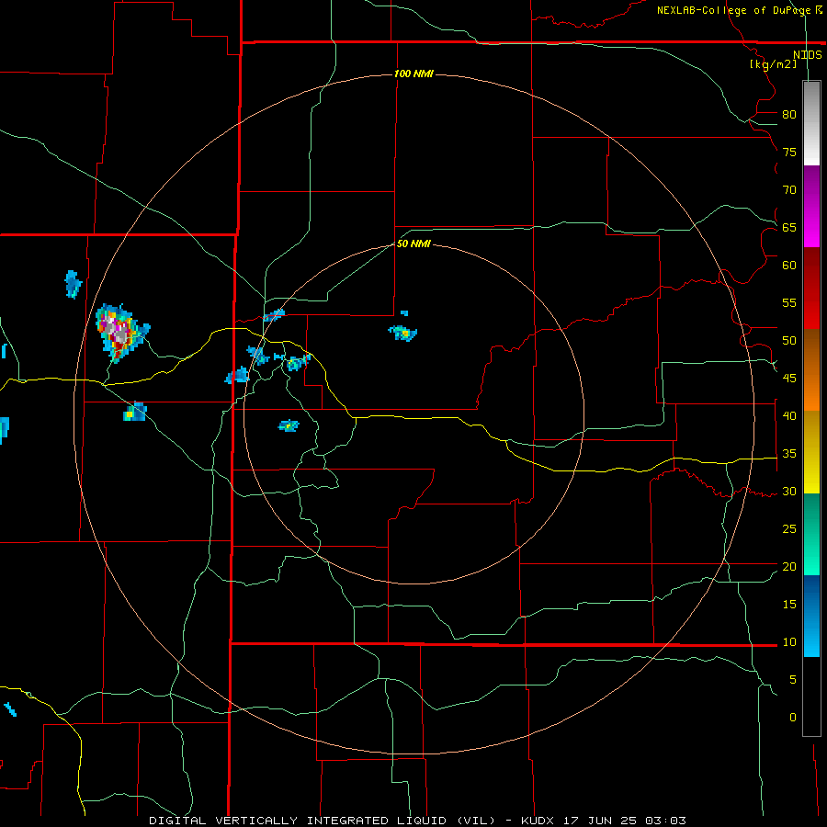Click the 15 value on the color scale

tap(789, 604)
